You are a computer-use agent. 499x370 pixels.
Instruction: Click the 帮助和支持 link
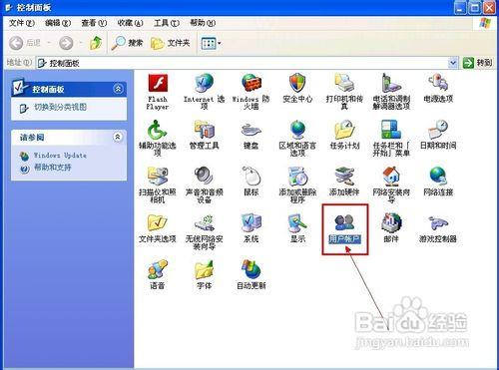pos(53,168)
